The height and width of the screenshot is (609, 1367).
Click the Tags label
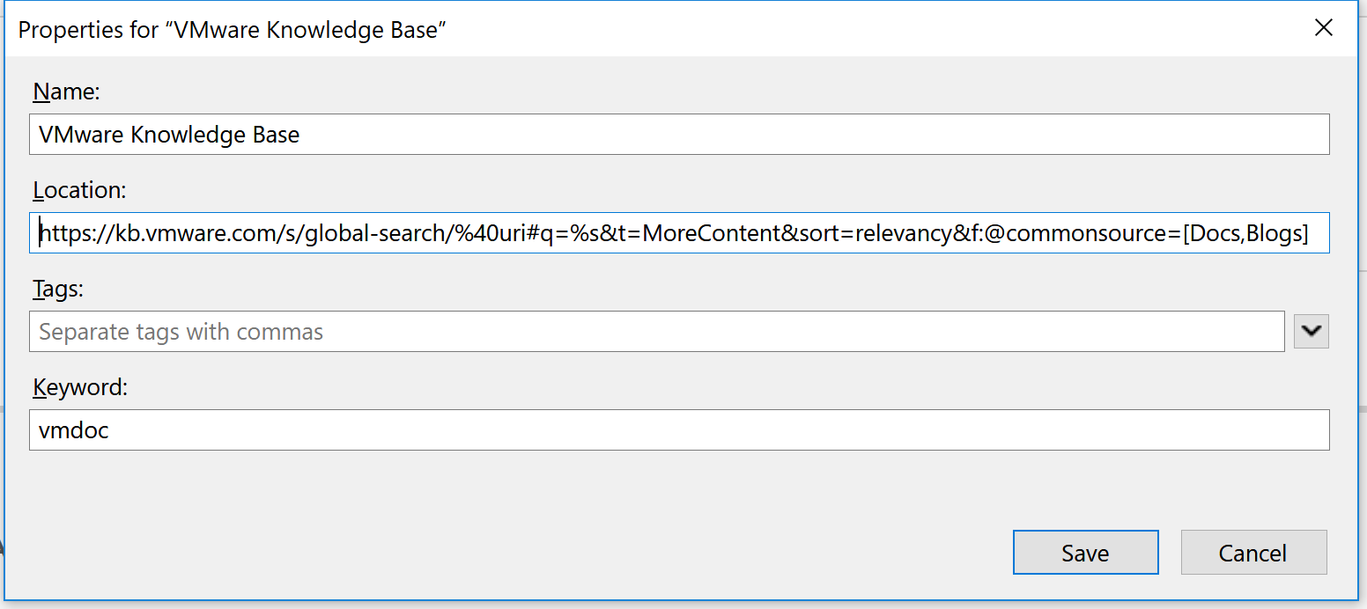coord(57,289)
